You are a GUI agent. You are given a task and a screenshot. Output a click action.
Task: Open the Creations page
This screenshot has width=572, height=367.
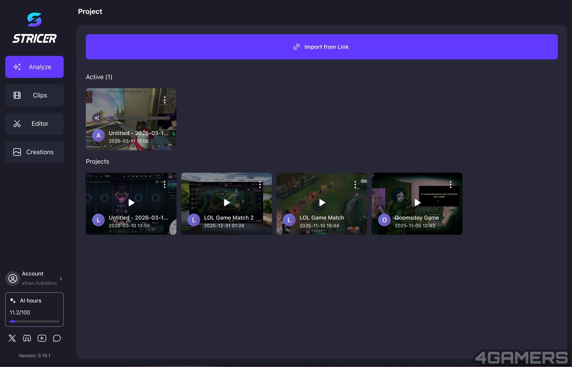pyautogui.click(x=34, y=152)
